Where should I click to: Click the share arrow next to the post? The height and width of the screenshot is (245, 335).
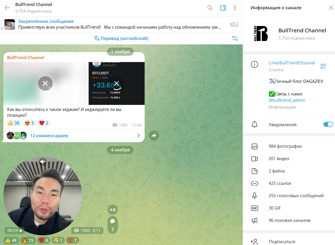click(154, 136)
